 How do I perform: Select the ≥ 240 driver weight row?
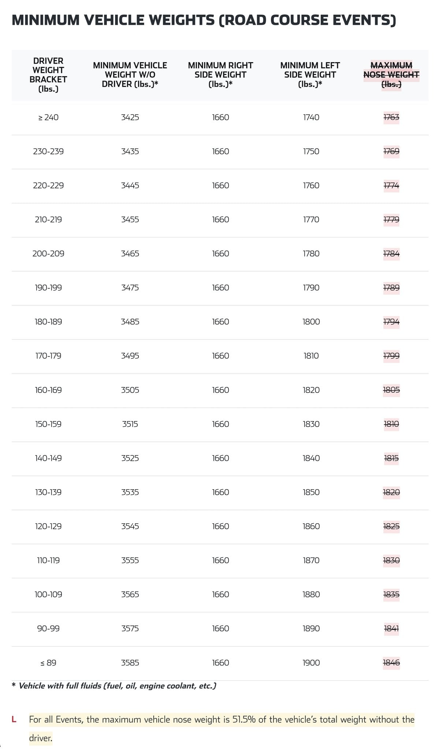pos(48,117)
